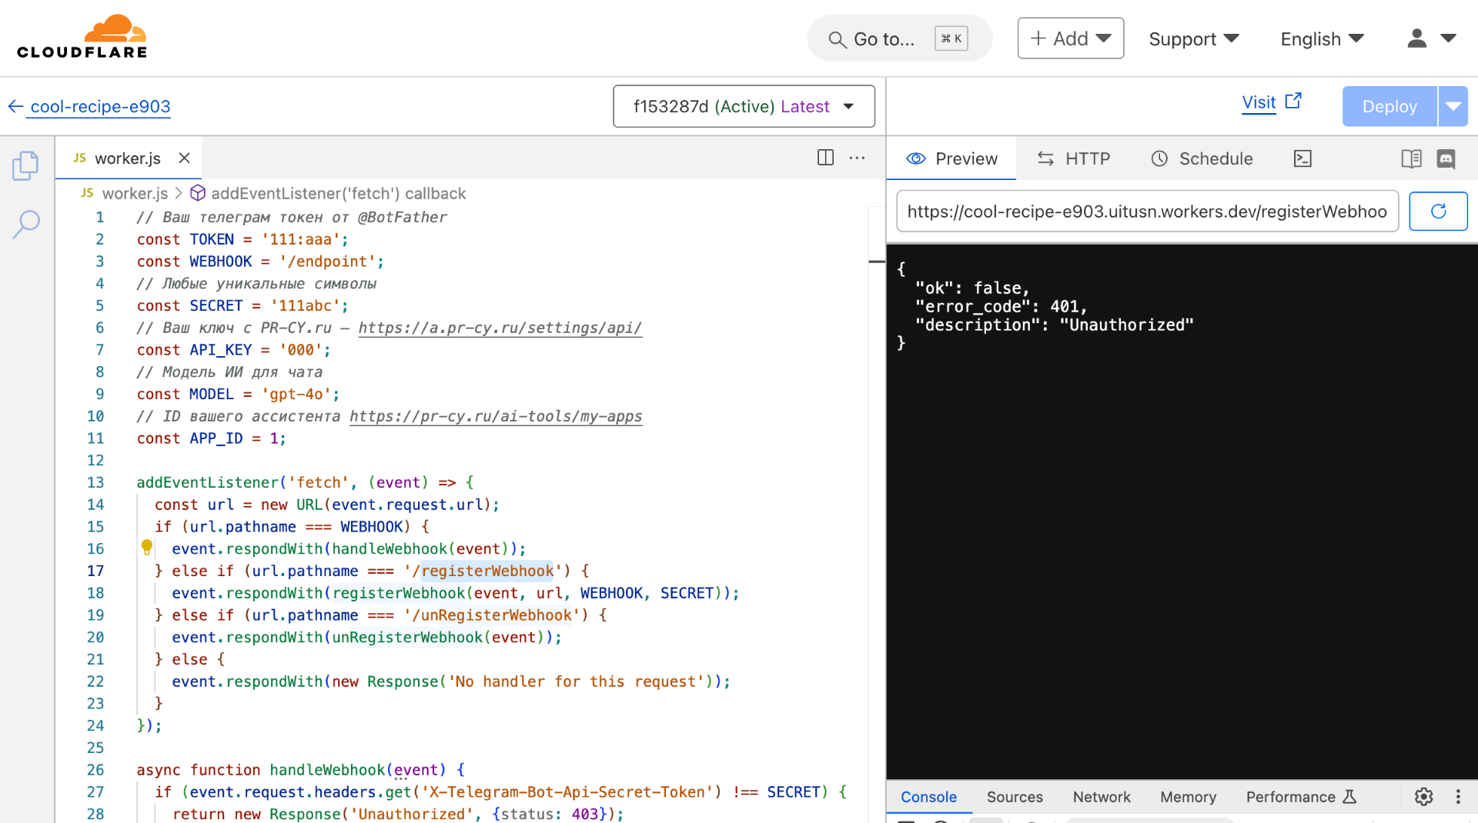Image resolution: width=1478 pixels, height=823 pixels.
Task: Open the pr-cy.ru settings API link in code
Action: point(500,328)
